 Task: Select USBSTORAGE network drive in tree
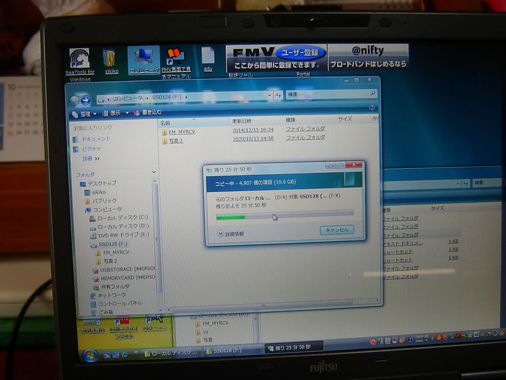(124, 270)
